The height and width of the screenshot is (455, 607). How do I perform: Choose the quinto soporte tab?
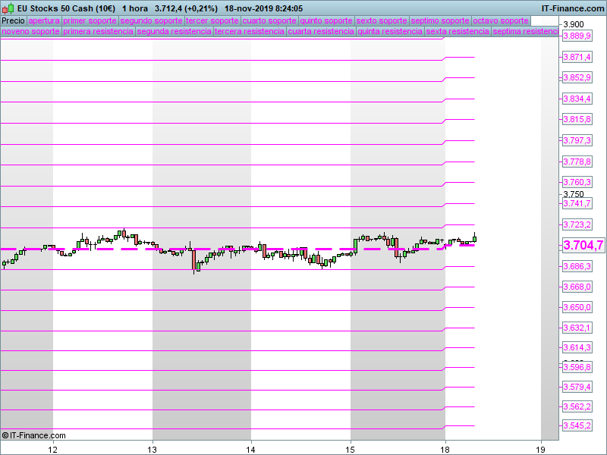click(326, 20)
